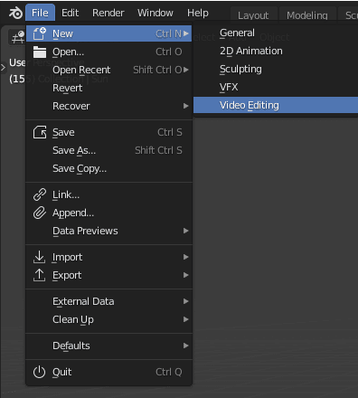Image resolution: width=358 pixels, height=398 pixels.
Task: Click the Export upload arrow icon
Action: click(x=39, y=275)
